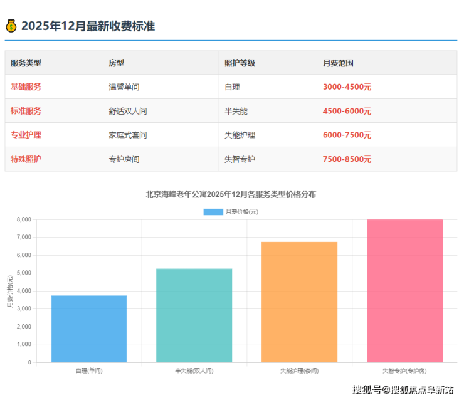Click the 3000-4500元 price cell
The image size is (464, 400).
click(347, 87)
